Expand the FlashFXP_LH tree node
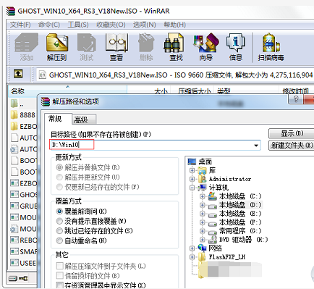 click(x=192, y=257)
